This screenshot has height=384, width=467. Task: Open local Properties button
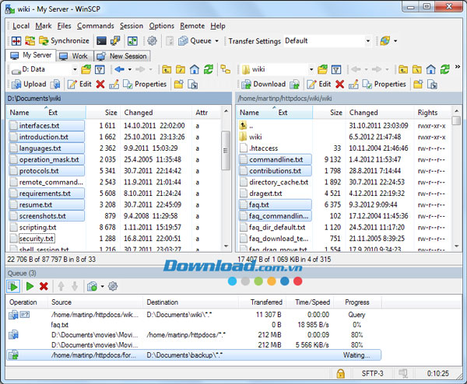(145, 84)
